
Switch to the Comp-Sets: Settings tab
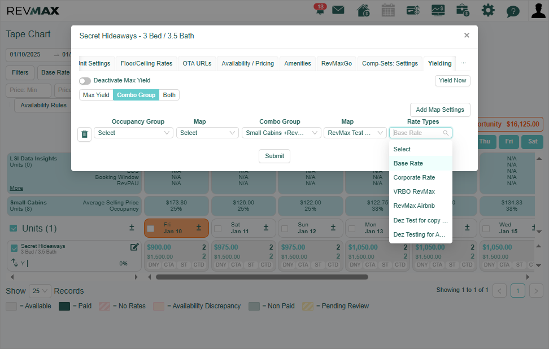tap(390, 63)
